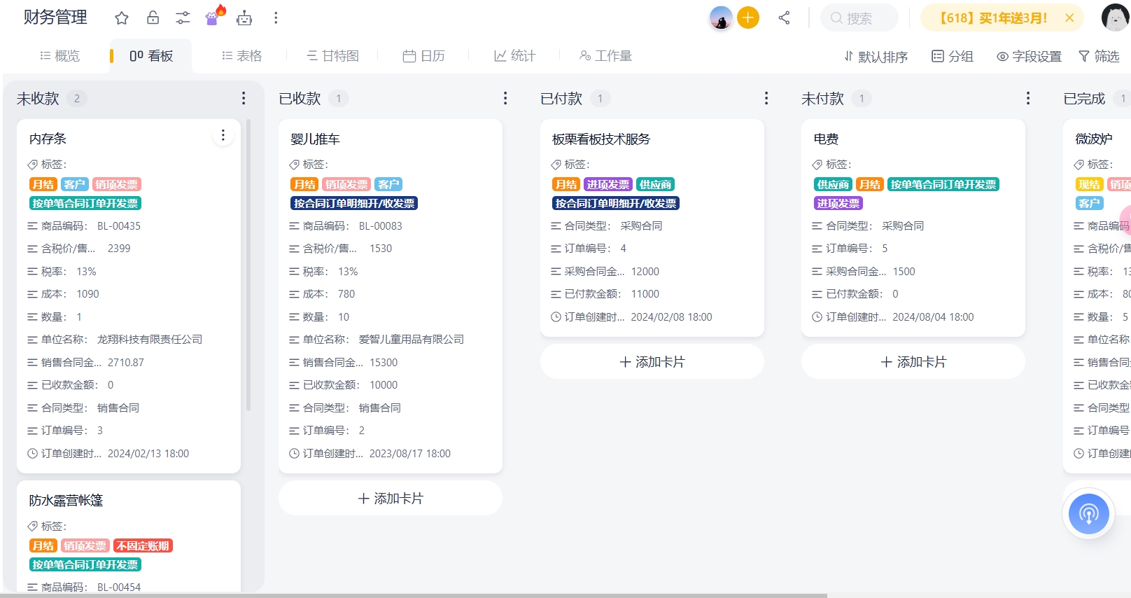Close the 618 promotion banner

pos(1069,18)
